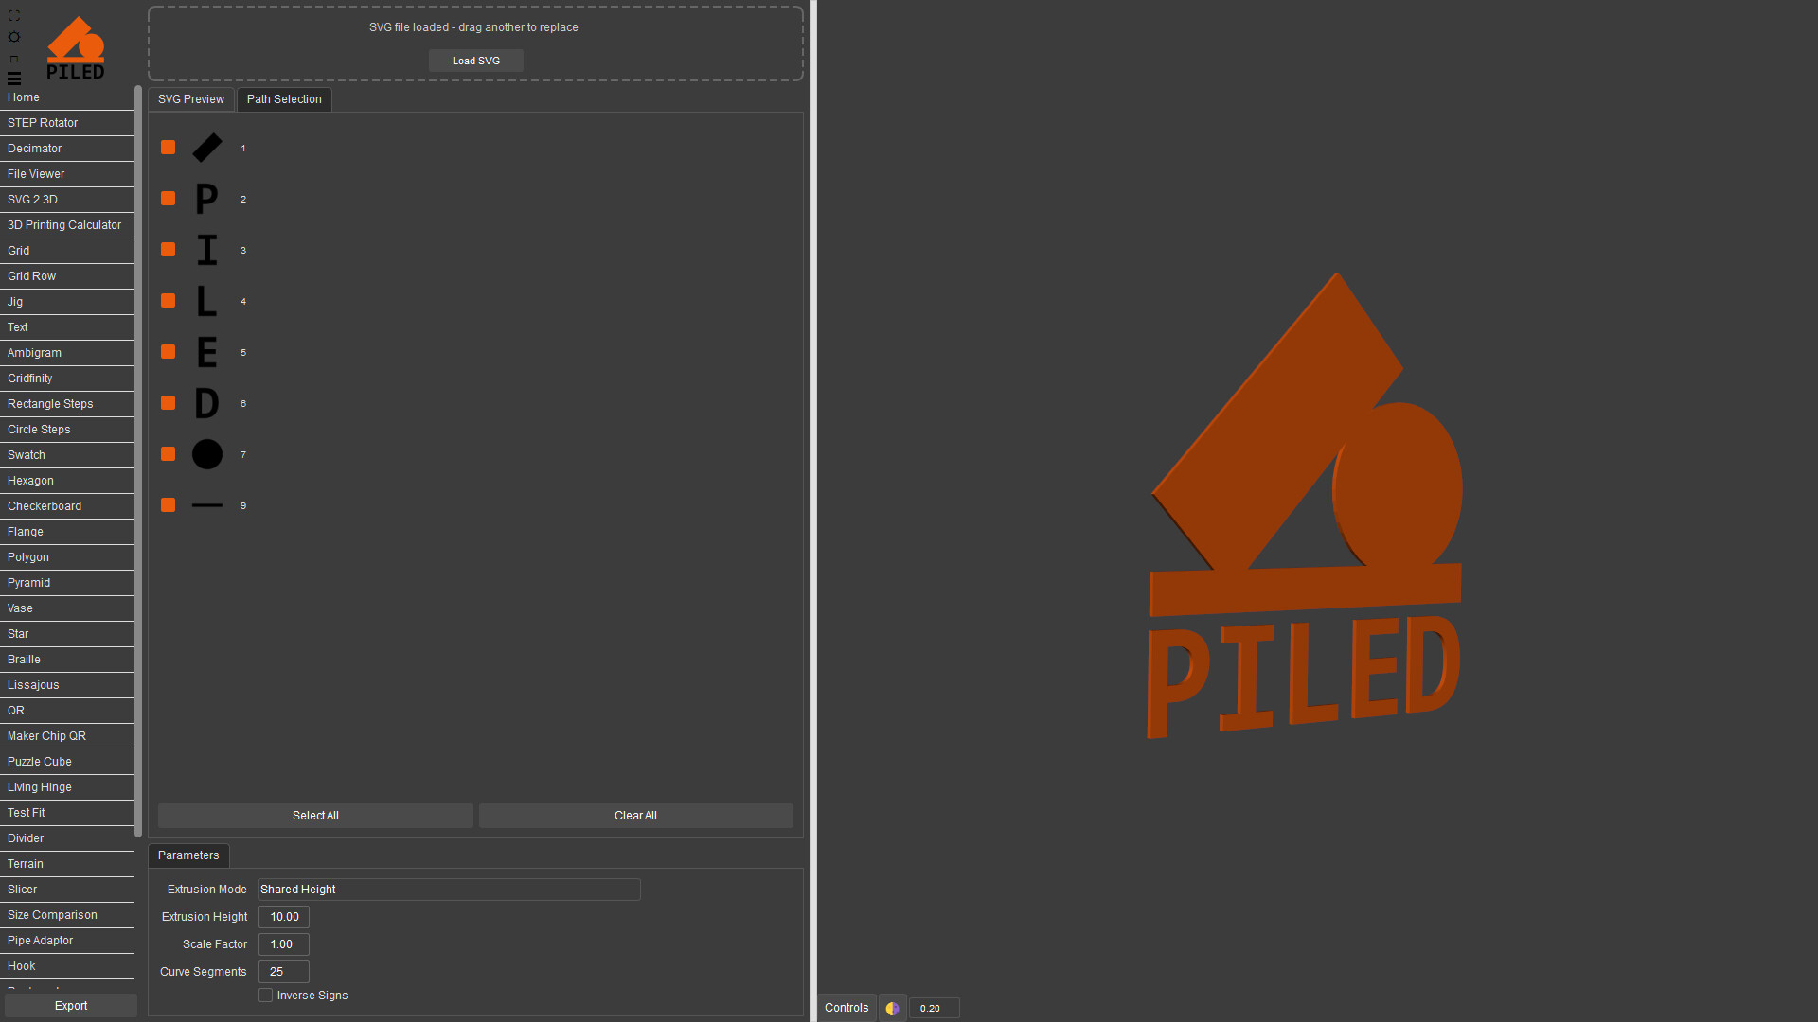This screenshot has height=1022, width=1818.
Task: Uncheck the path 2 letter P checkbox
Action: tap(169, 199)
